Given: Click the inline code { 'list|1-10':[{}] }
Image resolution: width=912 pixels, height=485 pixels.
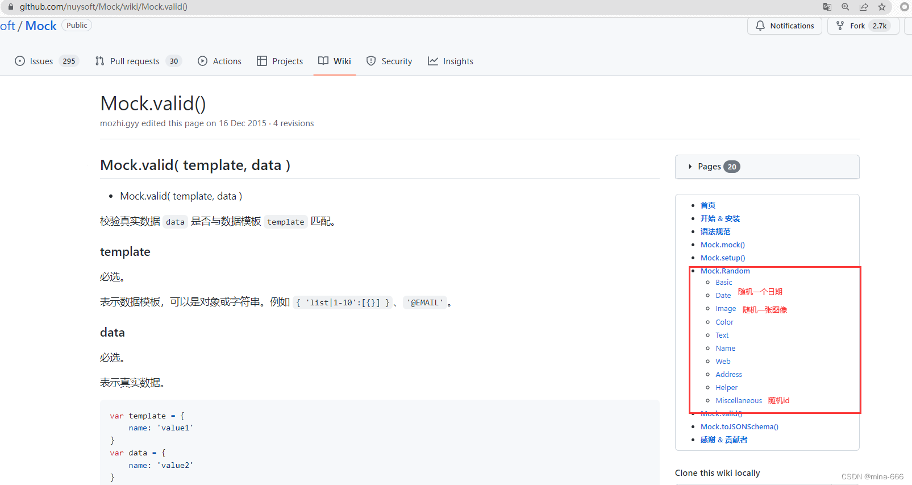Looking at the screenshot, I should pyautogui.click(x=343, y=302).
